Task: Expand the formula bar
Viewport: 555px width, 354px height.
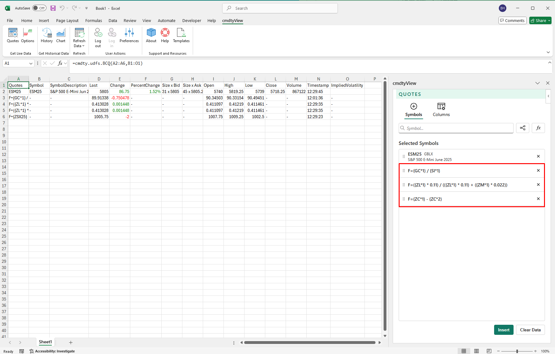Action: coord(550,63)
